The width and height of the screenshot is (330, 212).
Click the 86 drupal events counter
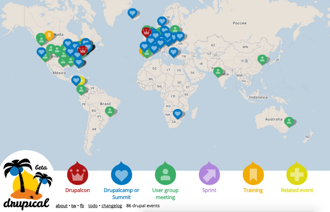143,206
